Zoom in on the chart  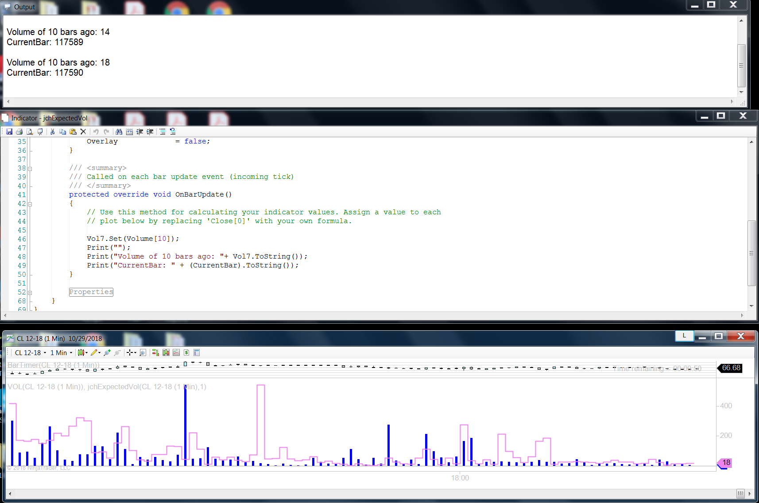coord(107,352)
